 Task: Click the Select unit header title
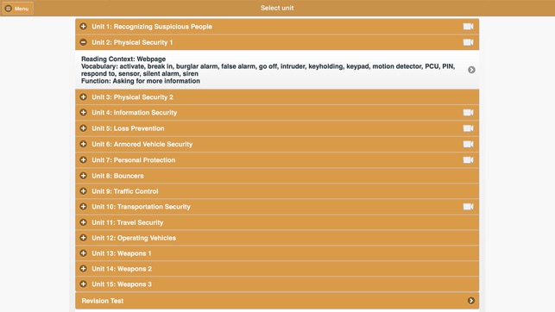[x=277, y=8]
